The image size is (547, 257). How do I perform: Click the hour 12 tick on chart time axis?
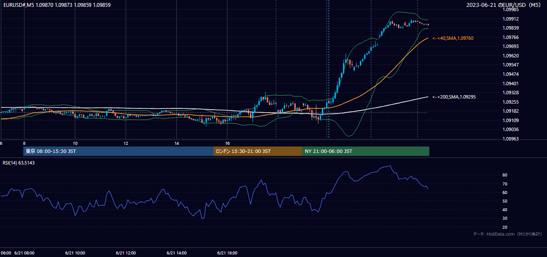[126, 143]
